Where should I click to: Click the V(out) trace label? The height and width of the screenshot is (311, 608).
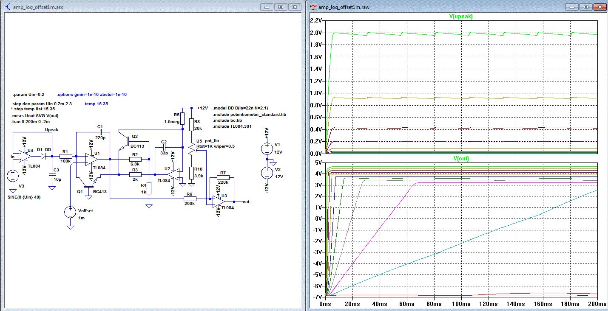461,158
